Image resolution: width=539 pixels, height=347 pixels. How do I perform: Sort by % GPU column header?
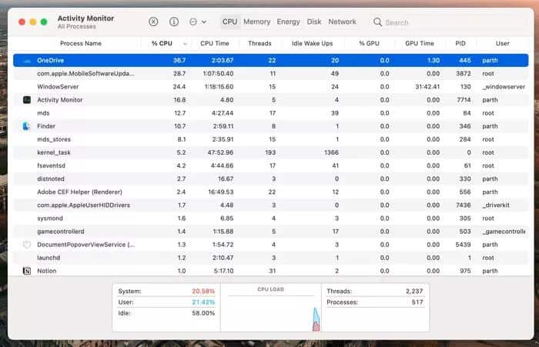click(369, 43)
